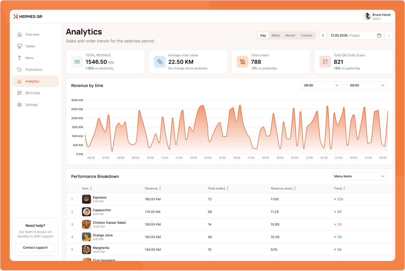The image size is (405, 271).
Task: Click the Bruno Hurst user name
Action: pos(381,15)
